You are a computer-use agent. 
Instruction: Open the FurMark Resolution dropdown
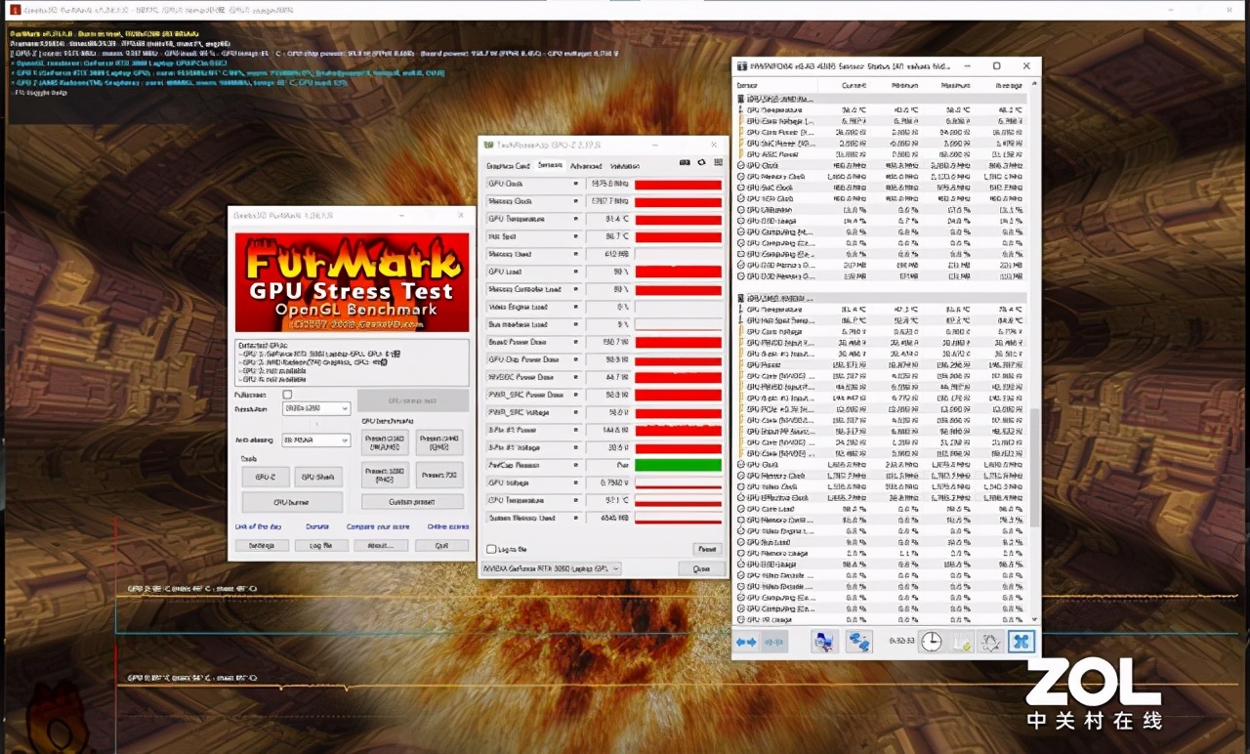point(315,409)
